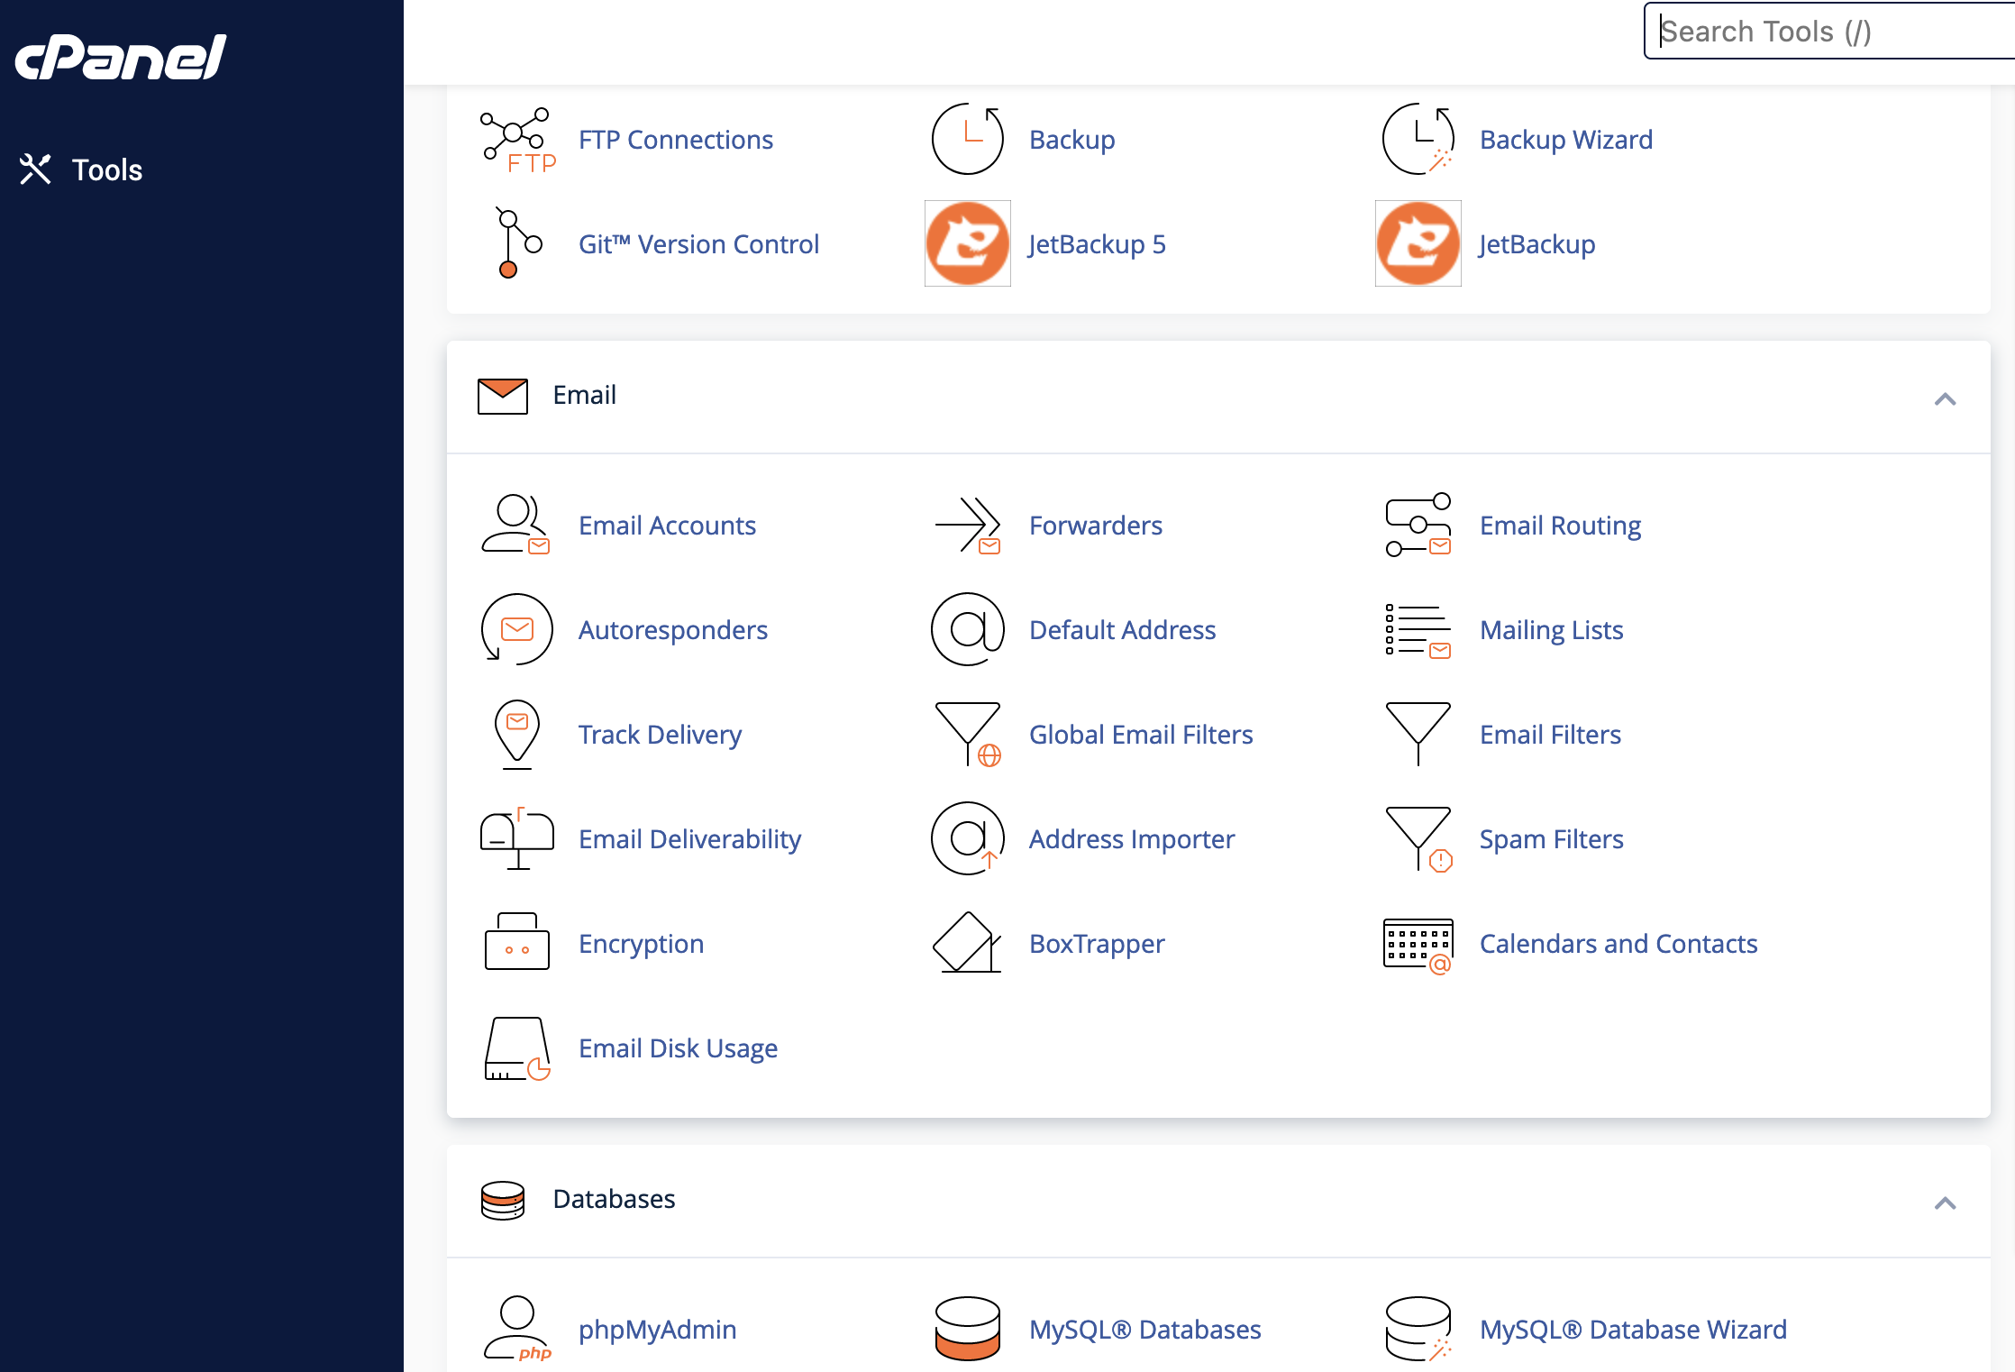Click the phpMyAdmin icon
Viewport: 2015px width, 1372px height.
coord(517,1329)
